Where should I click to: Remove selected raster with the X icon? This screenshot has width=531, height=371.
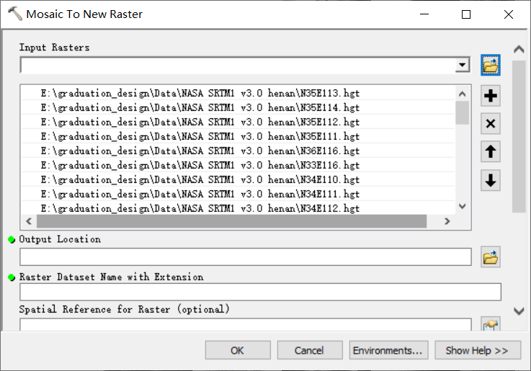491,124
